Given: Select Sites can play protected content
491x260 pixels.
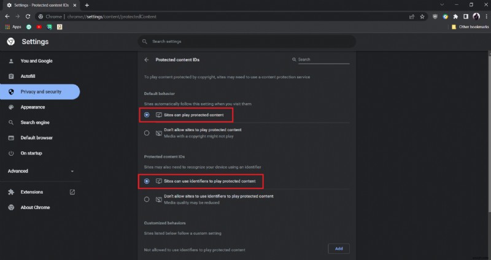Looking at the screenshot, I should (x=147, y=115).
